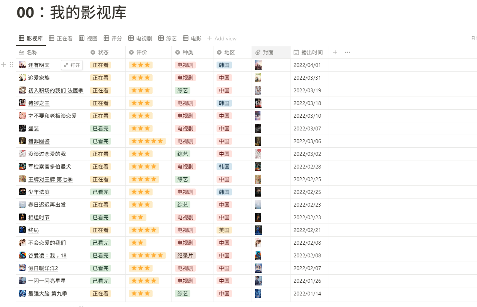The width and height of the screenshot is (477, 307).
Task: Open the 播出时间 column header menu
Action: click(310, 52)
